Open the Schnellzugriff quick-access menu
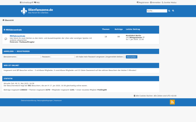 tap(26, 3)
